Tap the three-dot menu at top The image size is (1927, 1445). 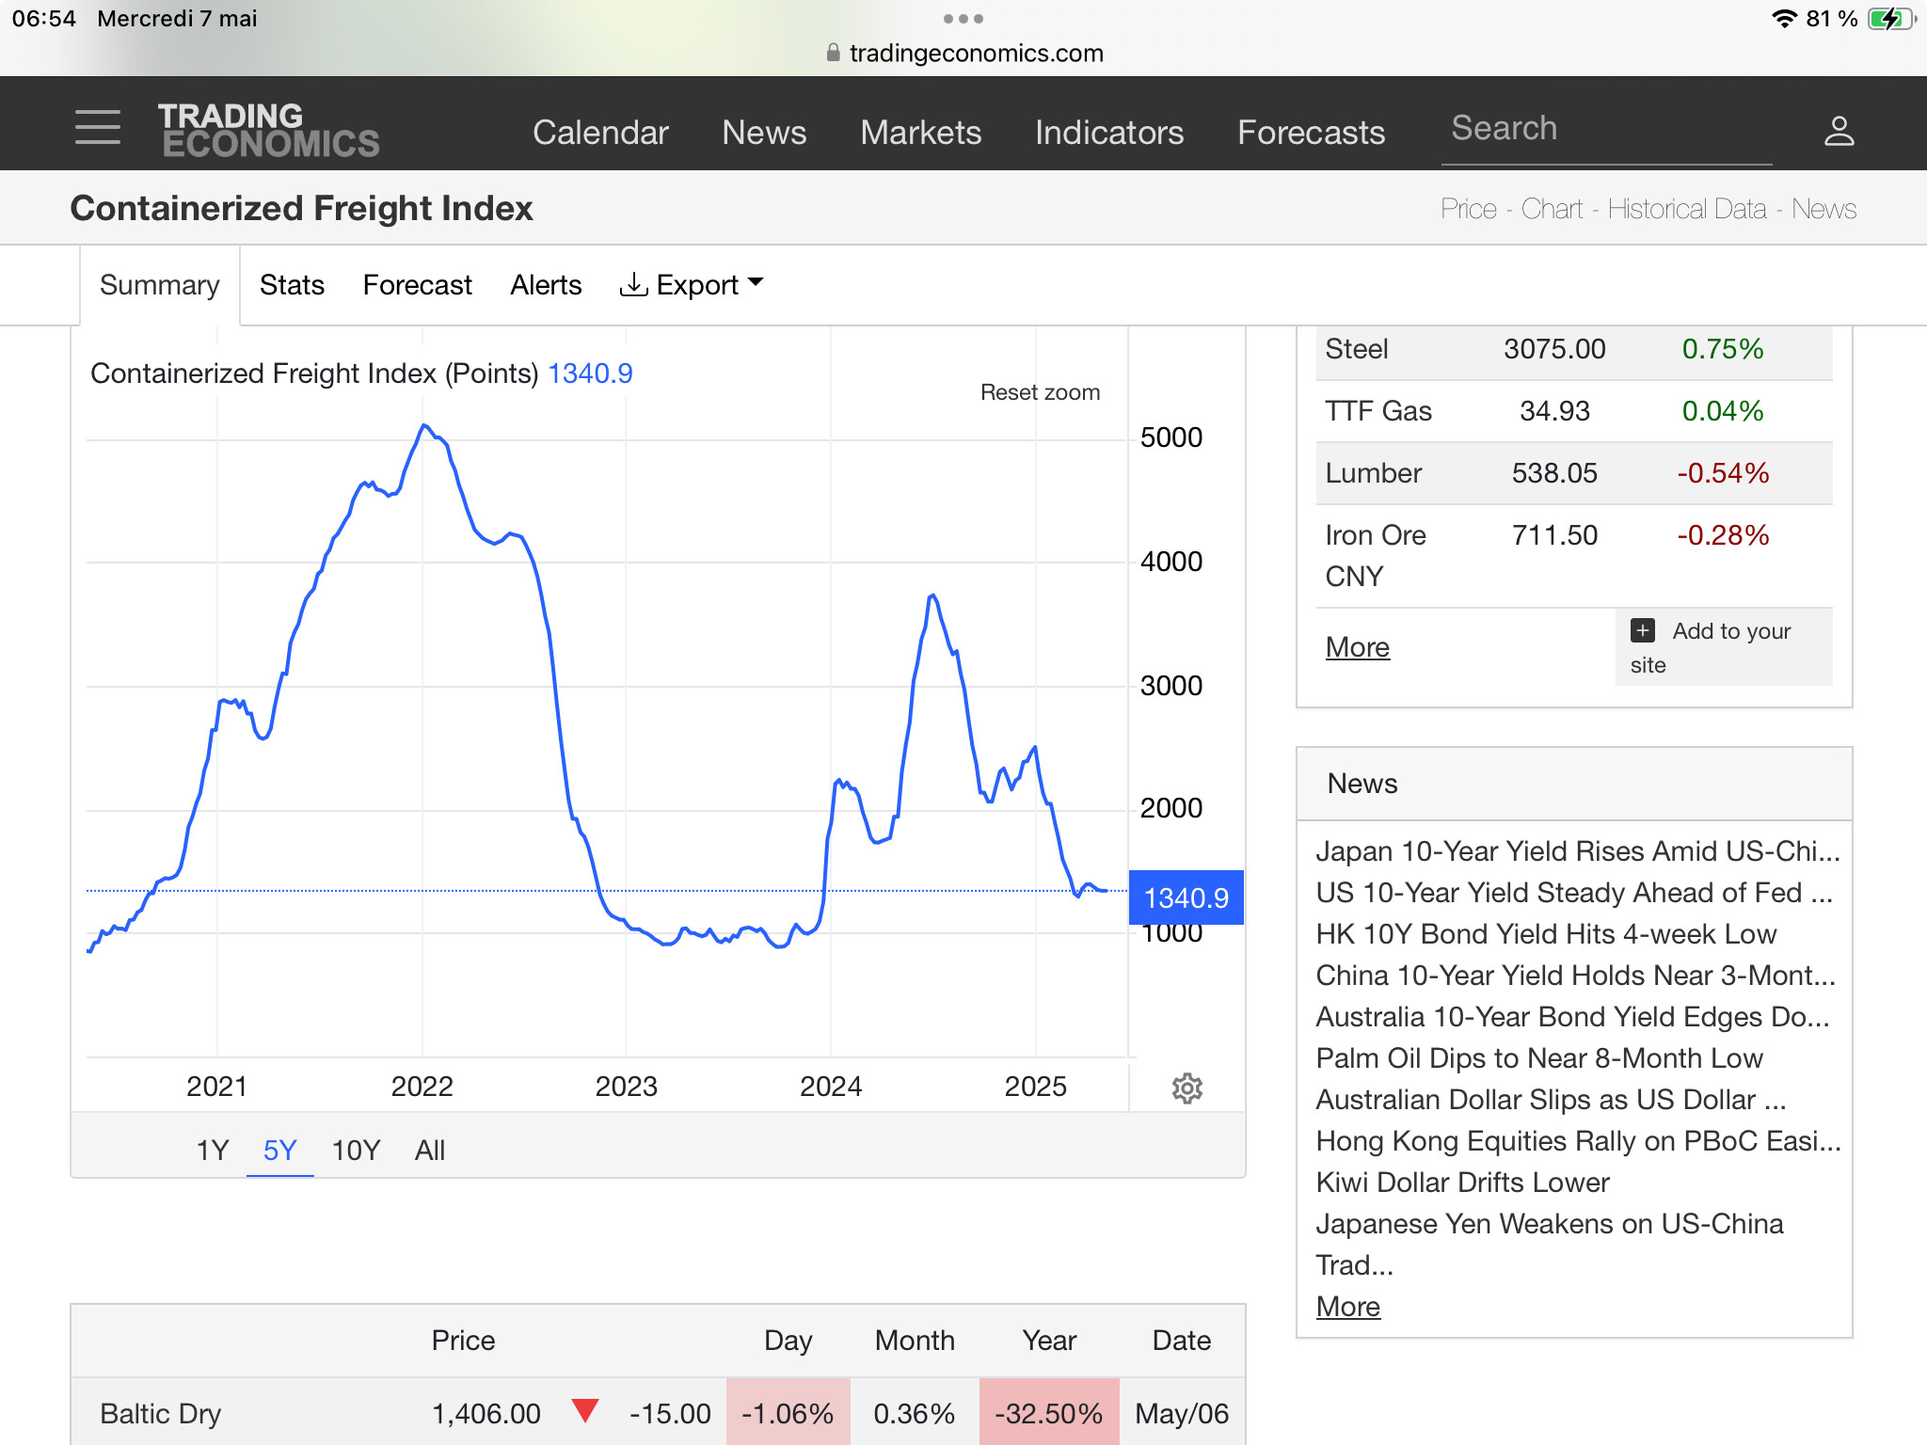point(963,19)
